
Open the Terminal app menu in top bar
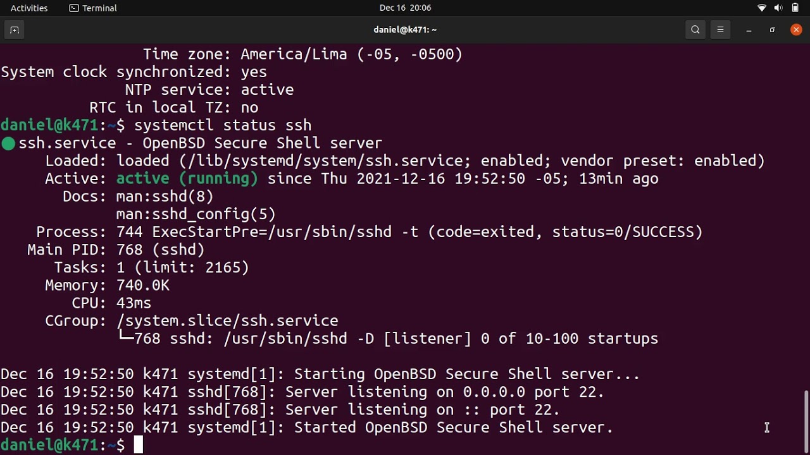point(93,8)
